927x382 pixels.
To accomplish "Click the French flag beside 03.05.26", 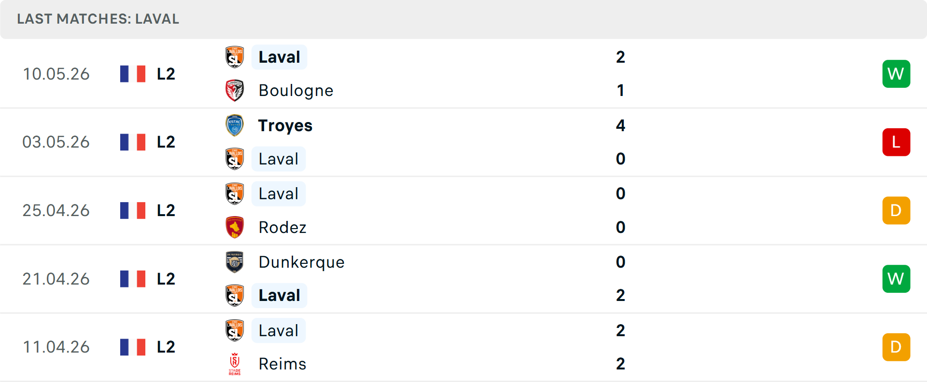I will click(x=133, y=142).
